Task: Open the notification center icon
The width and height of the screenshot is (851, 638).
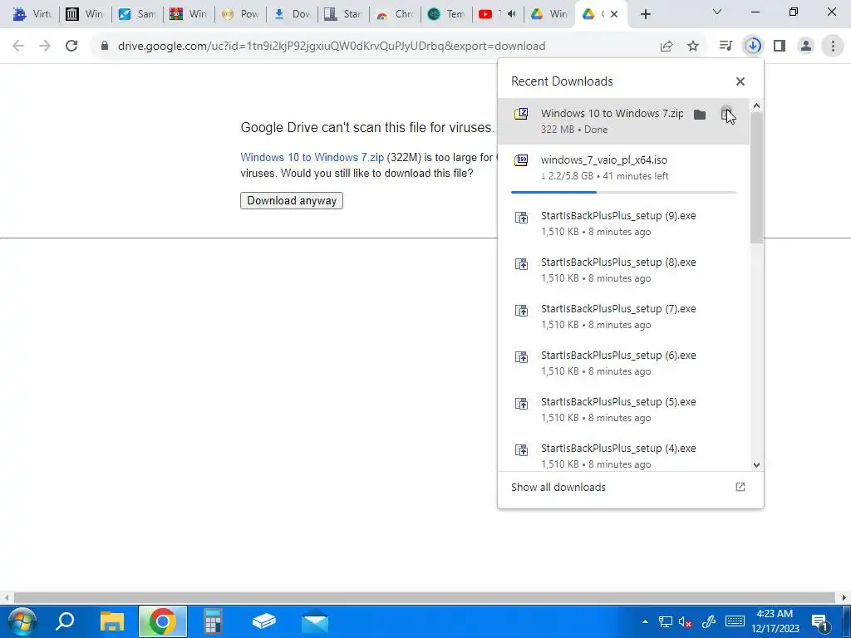Action: coord(820,623)
